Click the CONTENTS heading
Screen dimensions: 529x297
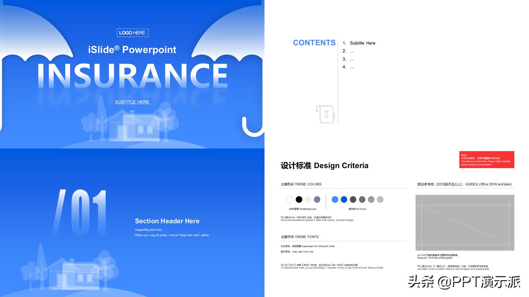coord(314,42)
